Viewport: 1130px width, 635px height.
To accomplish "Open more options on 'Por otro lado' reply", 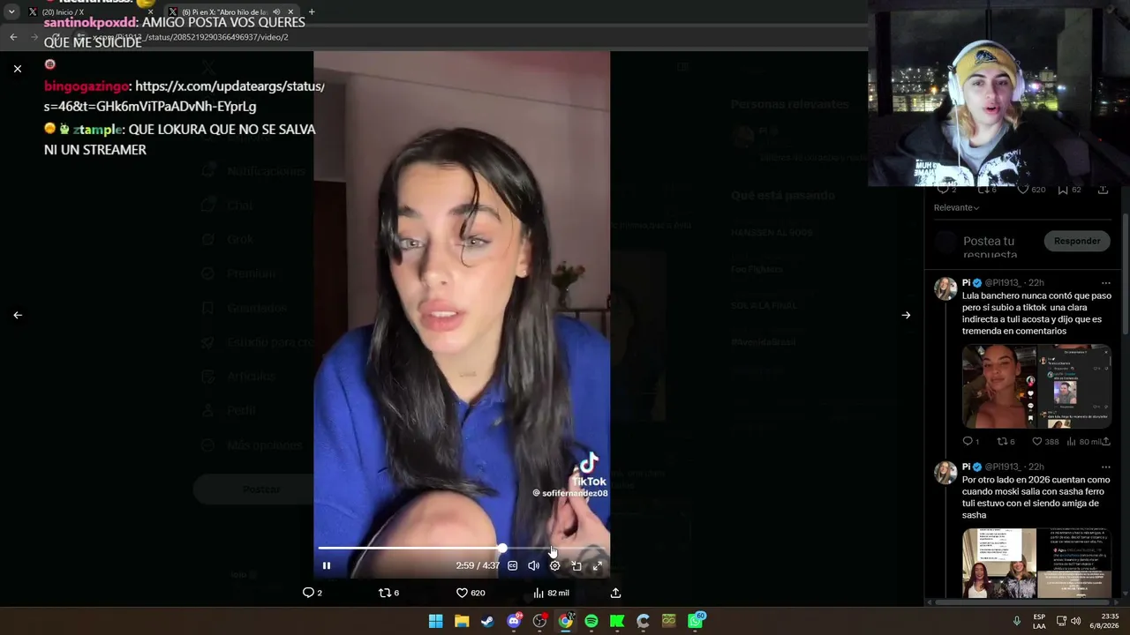I will (1105, 467).
